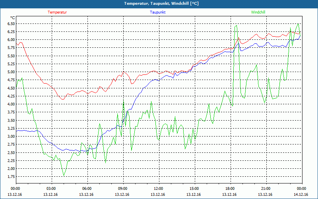Click the 5,50 y-axis value
Viewport: 318px width, 199px height.
pyautogui.click(x=12, y=56)
